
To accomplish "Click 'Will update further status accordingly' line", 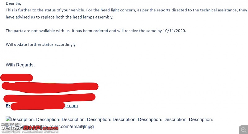I will (x=41, y=44).
